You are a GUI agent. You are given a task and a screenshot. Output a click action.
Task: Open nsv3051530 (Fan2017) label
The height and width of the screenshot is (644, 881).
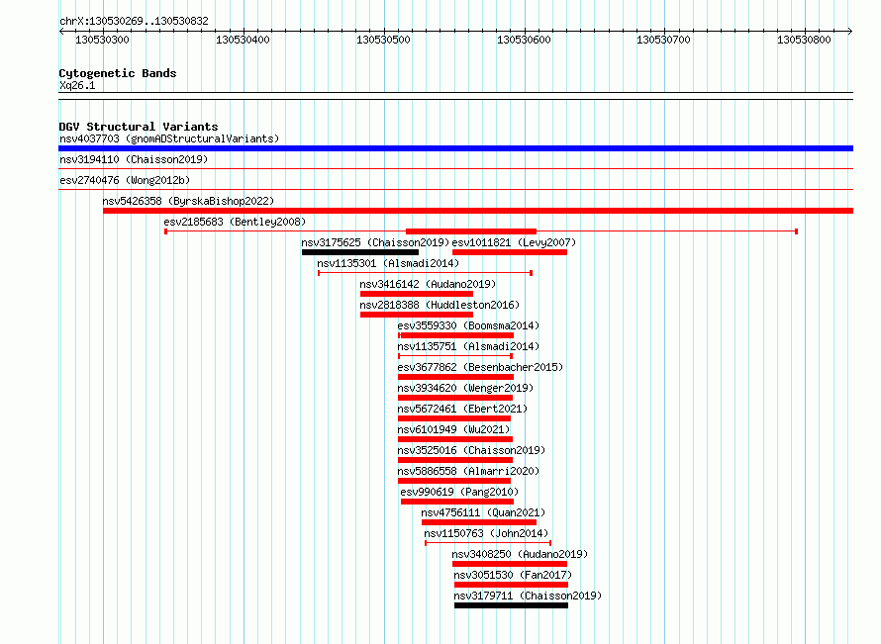click(x=513, y=575)
